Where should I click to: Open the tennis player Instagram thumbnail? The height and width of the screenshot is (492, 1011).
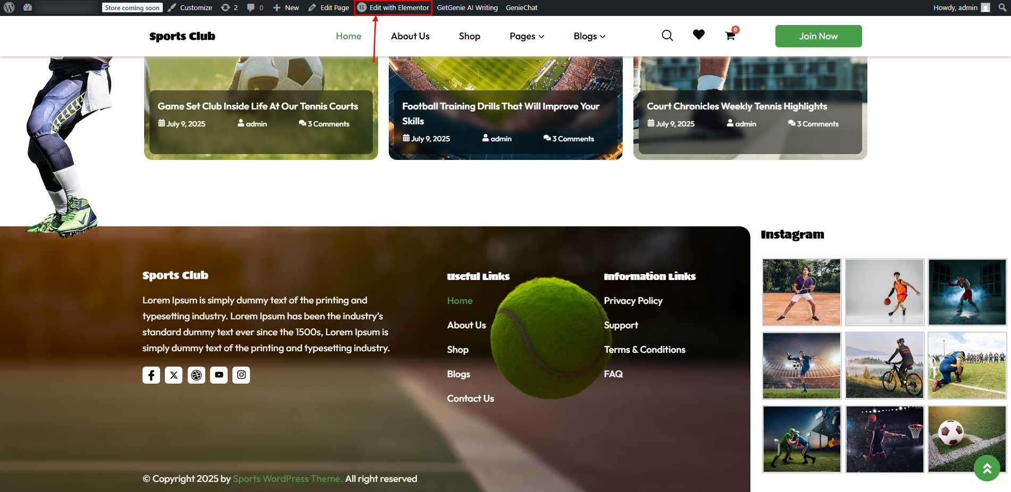pyautogui.click(x=801, y=292)
